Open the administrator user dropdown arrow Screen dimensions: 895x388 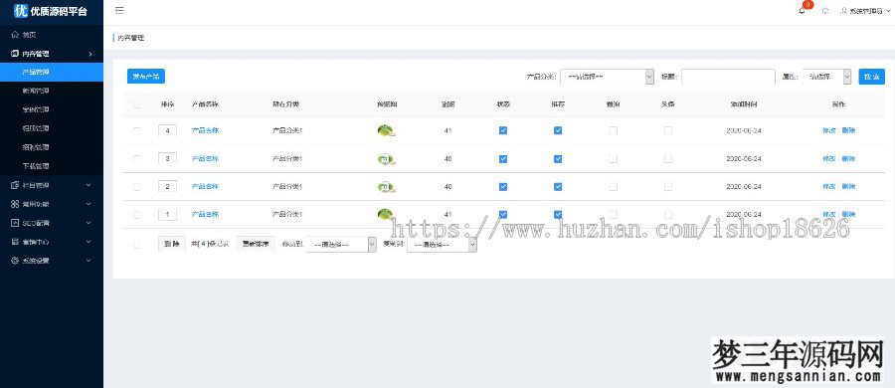coord(888,11)
